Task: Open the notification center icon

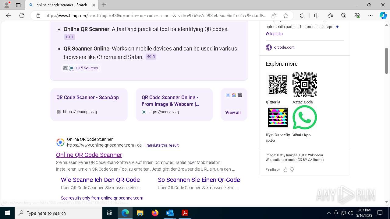Action: pos(380,213)
